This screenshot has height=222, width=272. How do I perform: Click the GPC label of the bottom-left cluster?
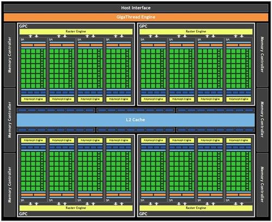[x=23, y=214]
